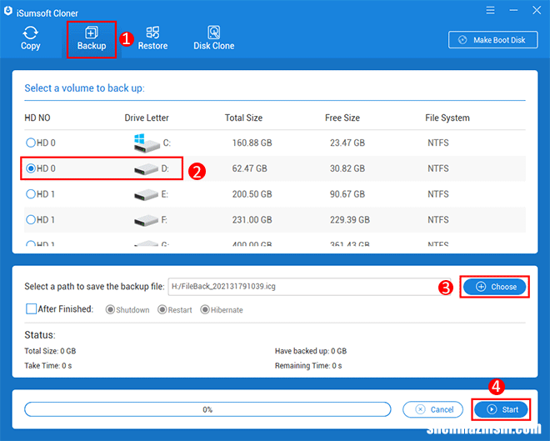Click the Have backed up: 0 GB text
The image size is (550, 441).
311,351
